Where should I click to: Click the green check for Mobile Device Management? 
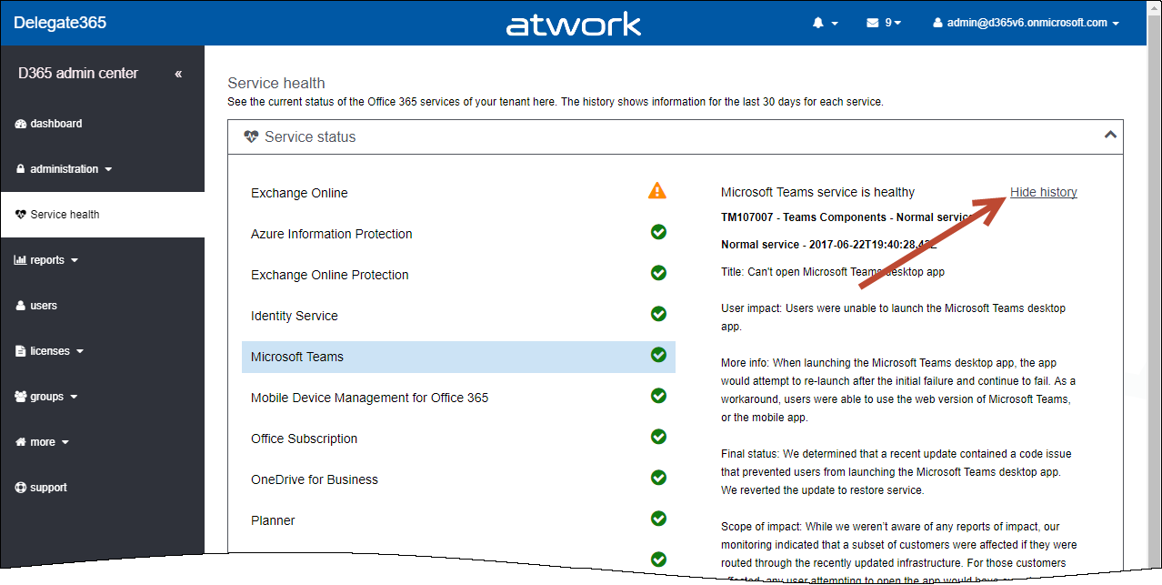coord(659,396)
